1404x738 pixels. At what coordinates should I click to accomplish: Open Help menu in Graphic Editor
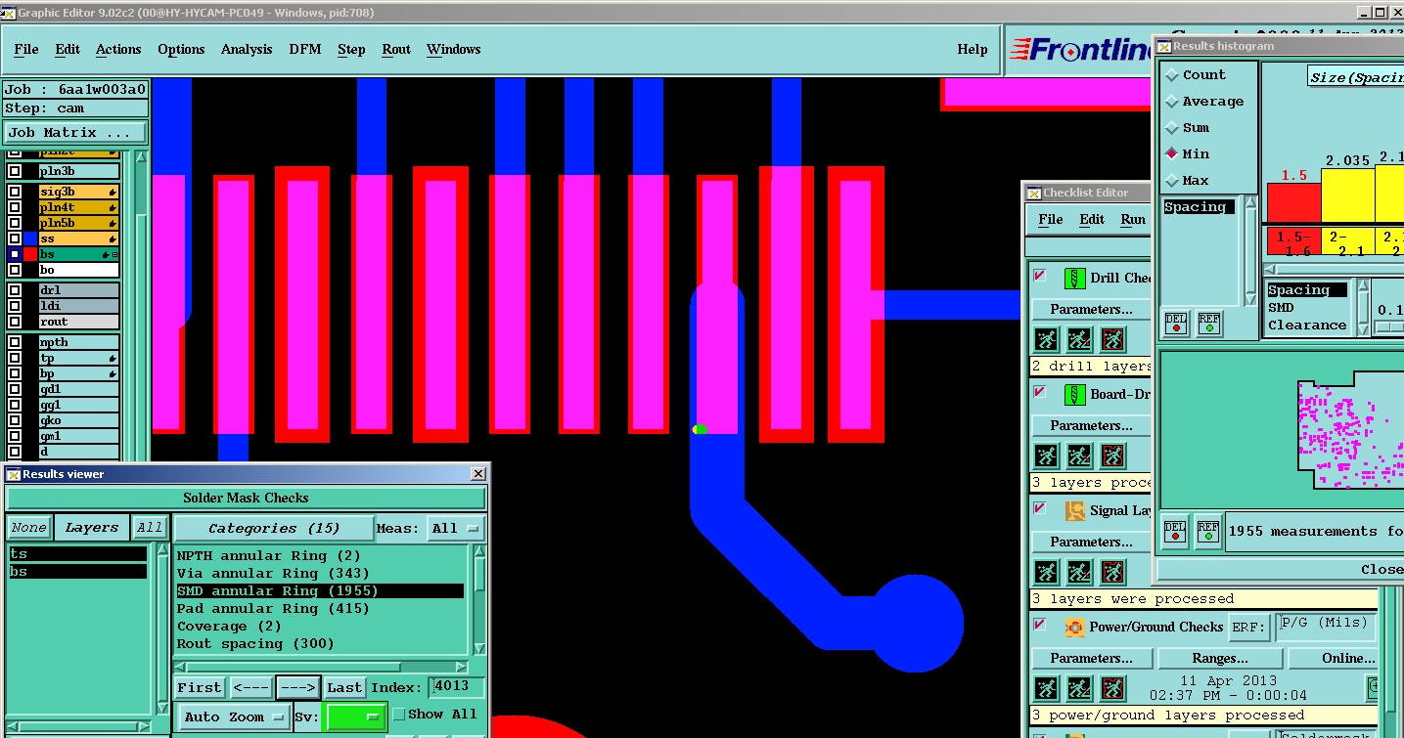tap(973, 50)
